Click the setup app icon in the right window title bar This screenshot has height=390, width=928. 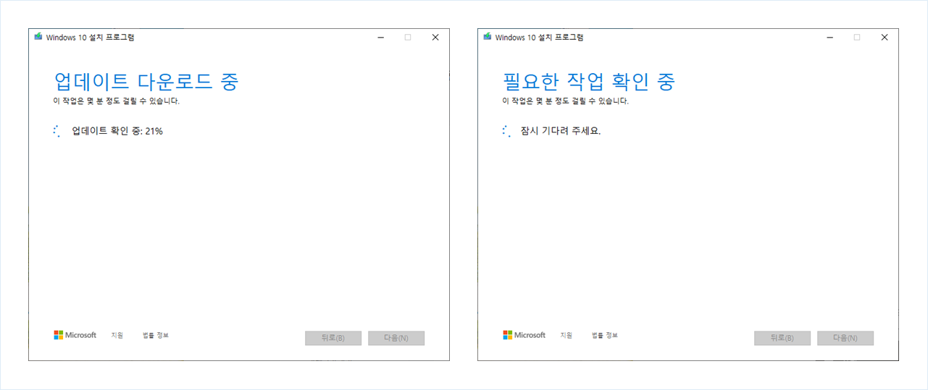click(x=488, y=37)
